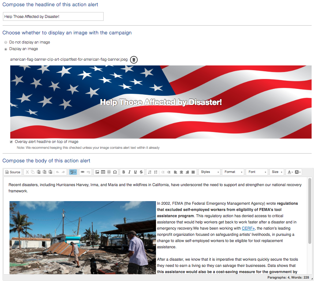The width and height of the screenshot is (316, 283).
Task: Decrease the indent
Action: [x=163, y=172]
